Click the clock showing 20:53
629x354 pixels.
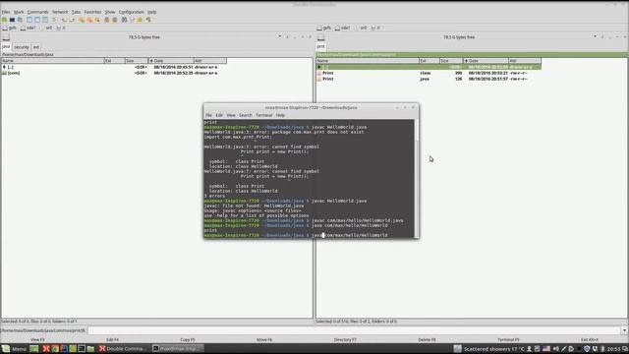coord(613,349)
